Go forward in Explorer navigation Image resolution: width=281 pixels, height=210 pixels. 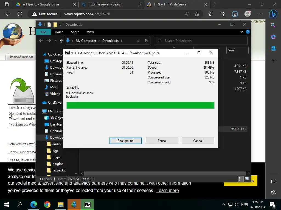pyautogui.click(x=49, y=41)
